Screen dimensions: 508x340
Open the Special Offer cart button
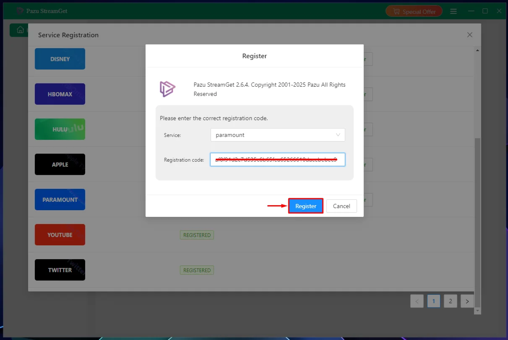pyautogui.click(x=414, y=11)
